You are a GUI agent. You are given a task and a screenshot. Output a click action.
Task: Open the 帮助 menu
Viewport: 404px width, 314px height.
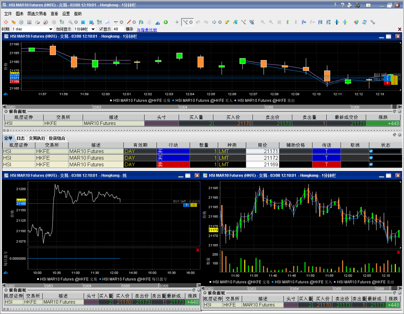[78, 14]
